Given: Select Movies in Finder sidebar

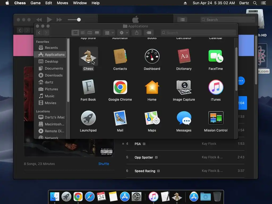Looking at the screenshot, I should pos(50,103).
